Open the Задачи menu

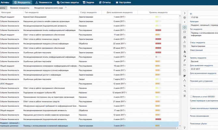[x=89, y=2]
